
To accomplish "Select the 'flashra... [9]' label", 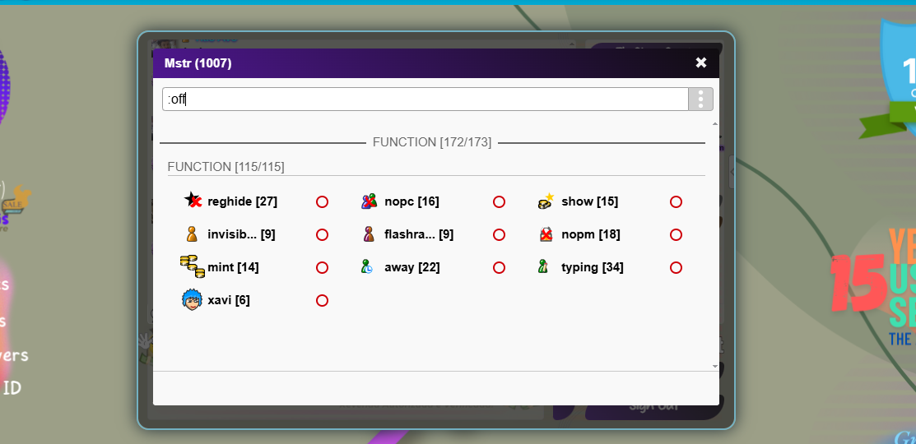I will coord(419,234).
